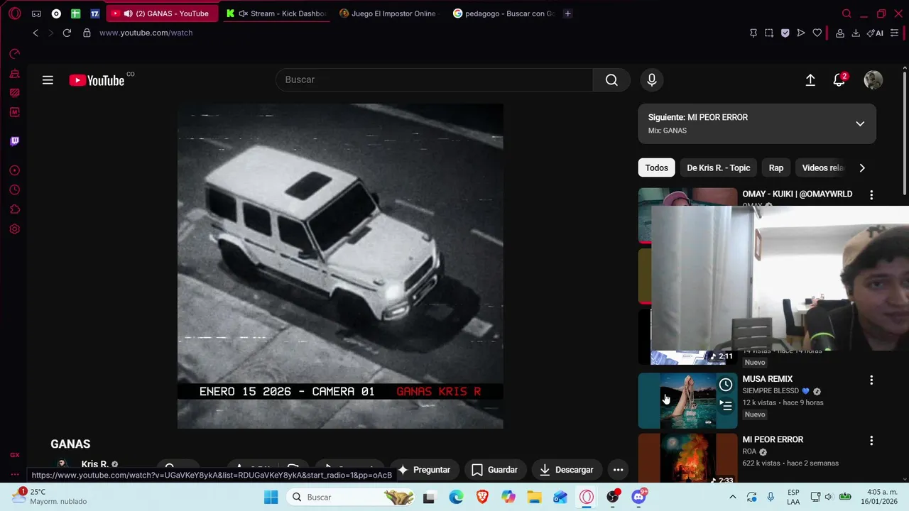Screen dimensions: 909x511
Task: Open the Opera AI assistant button
Action: click(x=875, y=33)
